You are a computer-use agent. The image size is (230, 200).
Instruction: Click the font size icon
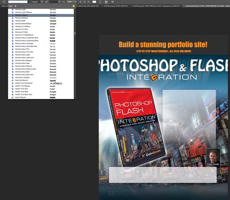coord(47,2)
